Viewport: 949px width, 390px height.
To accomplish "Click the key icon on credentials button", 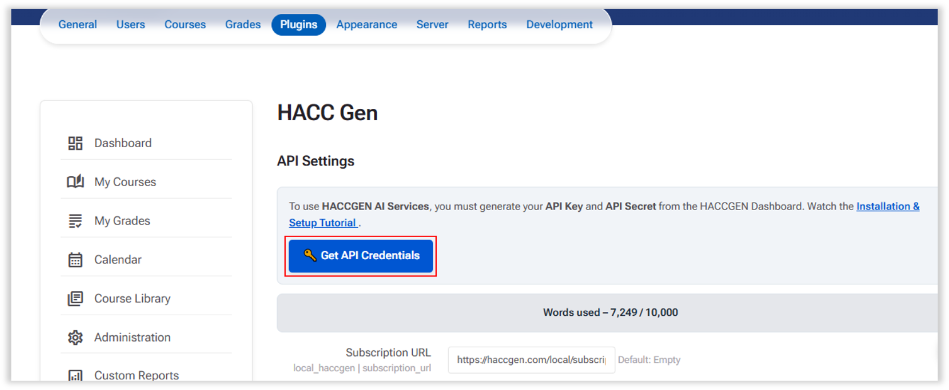I will tap(310, 255).
